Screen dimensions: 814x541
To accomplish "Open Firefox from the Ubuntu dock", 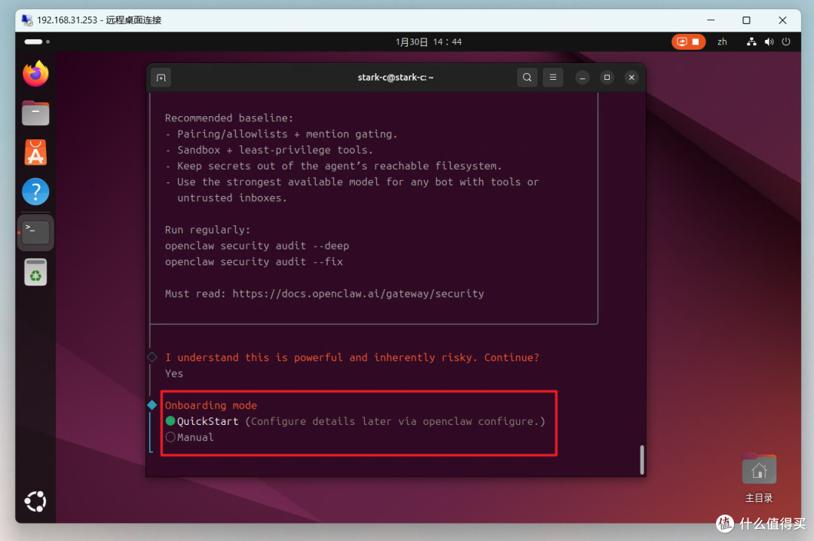I will (x=35, y=74).
